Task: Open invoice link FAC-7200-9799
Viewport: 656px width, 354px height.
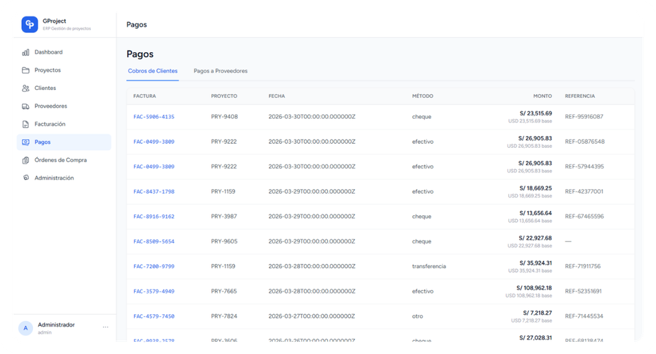Action: coord(153,266)
